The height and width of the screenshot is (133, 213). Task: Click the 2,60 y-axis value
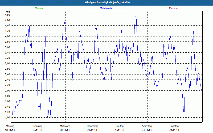click(x=7, y=74)
